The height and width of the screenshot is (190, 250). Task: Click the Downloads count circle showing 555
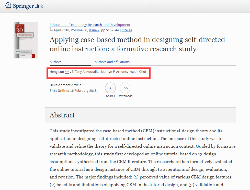(x=125, y=88)
